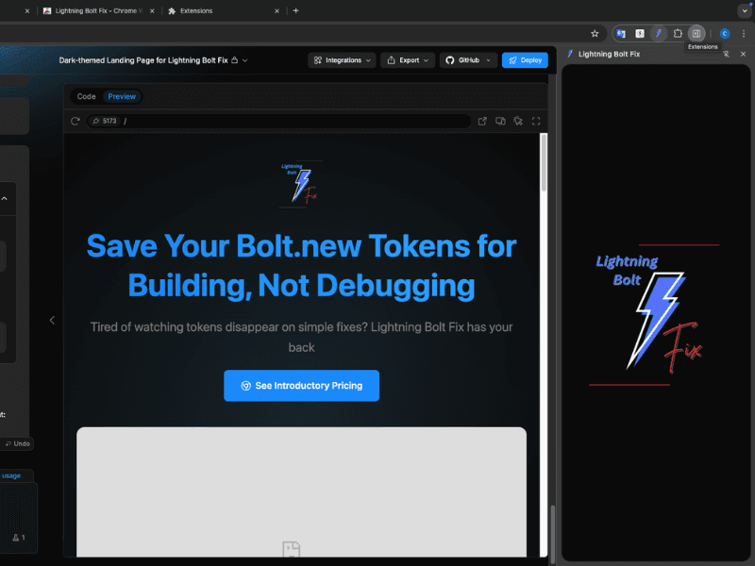Open the GitHub dropdown
Image resolution: width=755 pixels, height=566 pixels.
click(x=466, y=59)
